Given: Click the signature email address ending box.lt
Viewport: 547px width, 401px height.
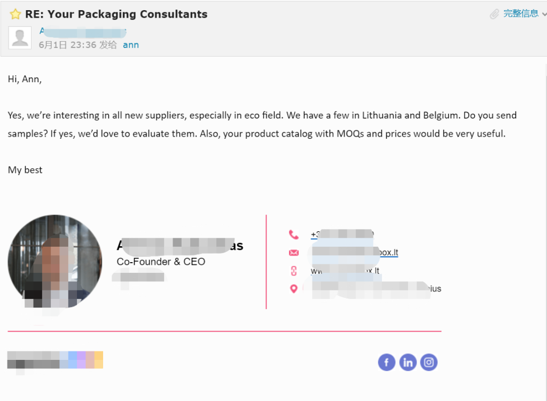Looking at the screenshot, I should tap(355, 252).
